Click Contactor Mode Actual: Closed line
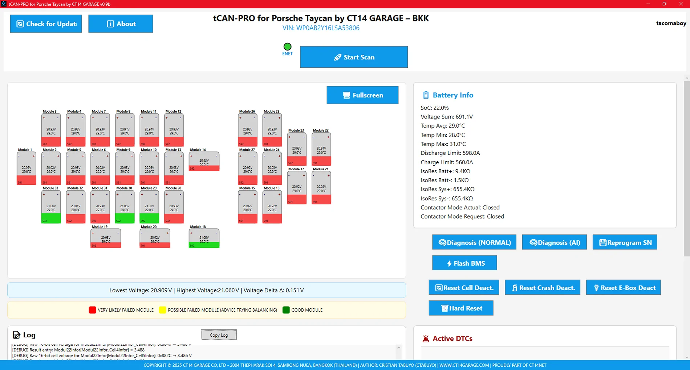Viewport: 690px width, 370px height. click(x=460, y=207)
